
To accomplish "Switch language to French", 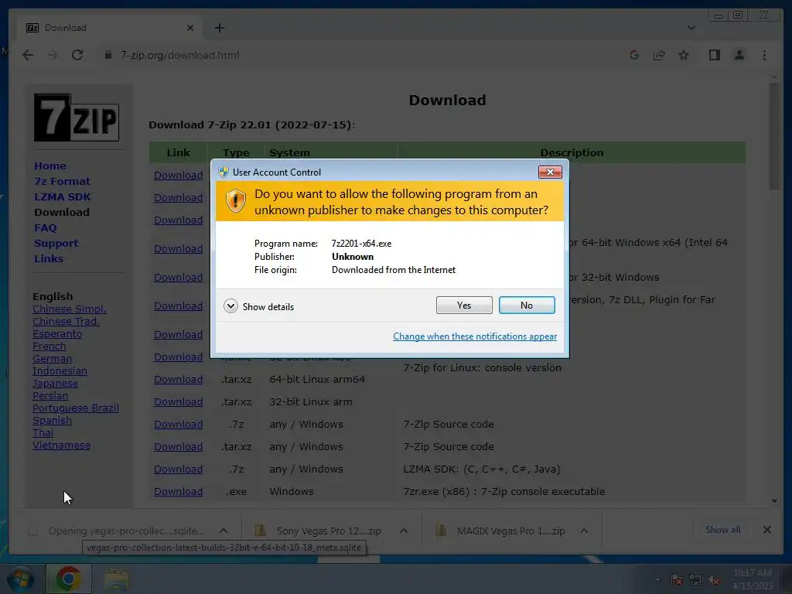I will (49, 346).
